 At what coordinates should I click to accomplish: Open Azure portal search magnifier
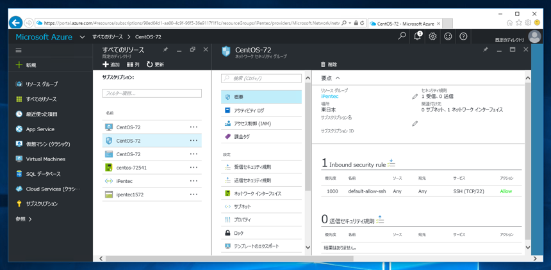(x=402, y=36)
